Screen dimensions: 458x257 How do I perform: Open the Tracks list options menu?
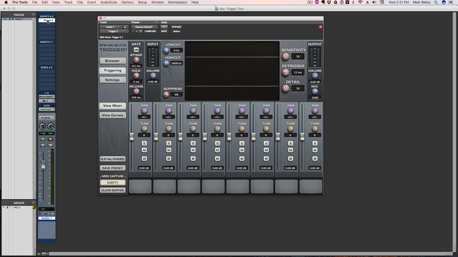click(33, 15)
